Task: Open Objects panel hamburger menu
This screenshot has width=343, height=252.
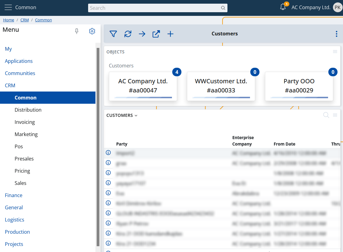Action: coord(335,52)
